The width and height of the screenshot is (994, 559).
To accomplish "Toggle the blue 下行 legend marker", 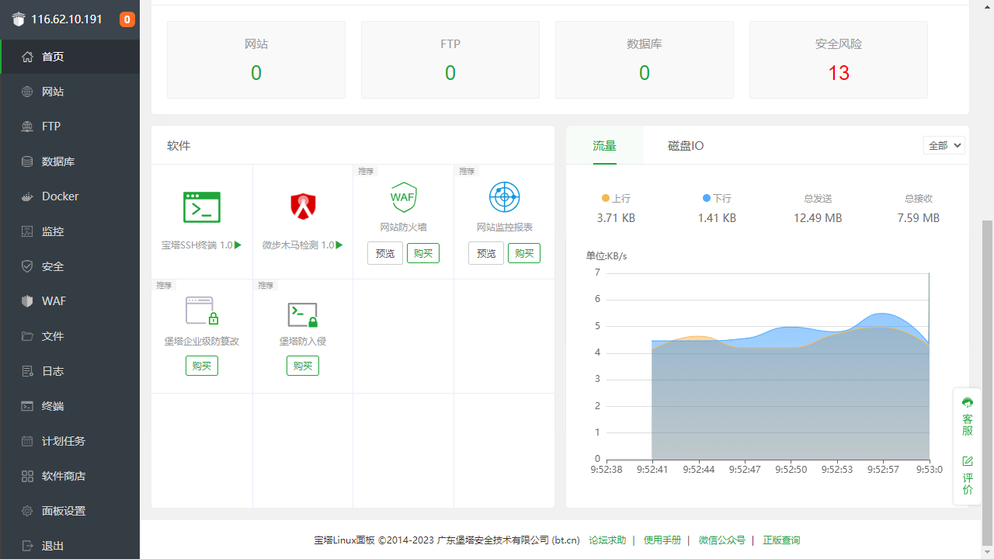I will 707,198.
